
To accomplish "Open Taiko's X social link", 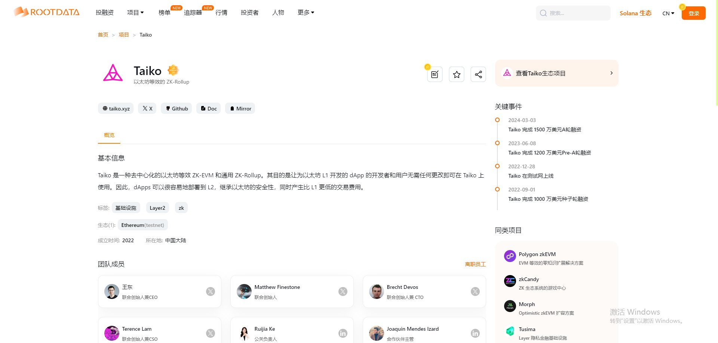I will point(147,108).
